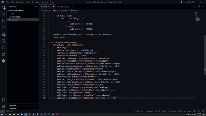
Task: Open the Terminal menu
Action: coord(45,2)
